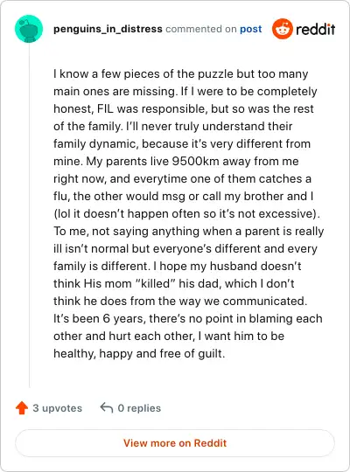Click the word "FIL" in the comment
This screenshot has height=472, width=350.
105,108
